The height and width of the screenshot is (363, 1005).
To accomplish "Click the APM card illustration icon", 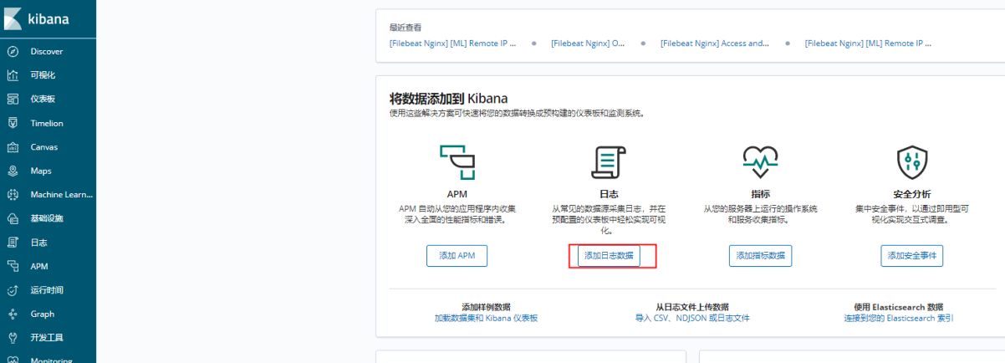I will pos(457,162).
